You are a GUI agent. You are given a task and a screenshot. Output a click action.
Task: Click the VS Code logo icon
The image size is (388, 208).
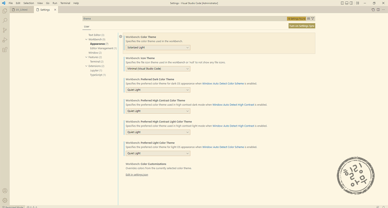click(3, 3)
